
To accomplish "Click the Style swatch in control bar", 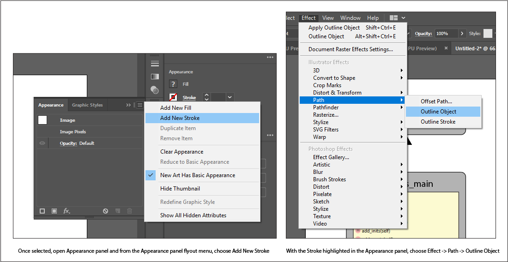I will (x=488, y=34).
